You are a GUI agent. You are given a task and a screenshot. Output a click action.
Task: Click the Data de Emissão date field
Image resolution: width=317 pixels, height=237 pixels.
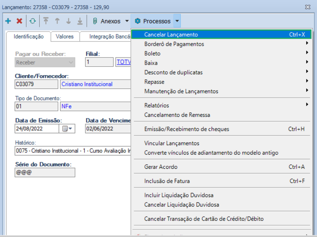point(37,129)
